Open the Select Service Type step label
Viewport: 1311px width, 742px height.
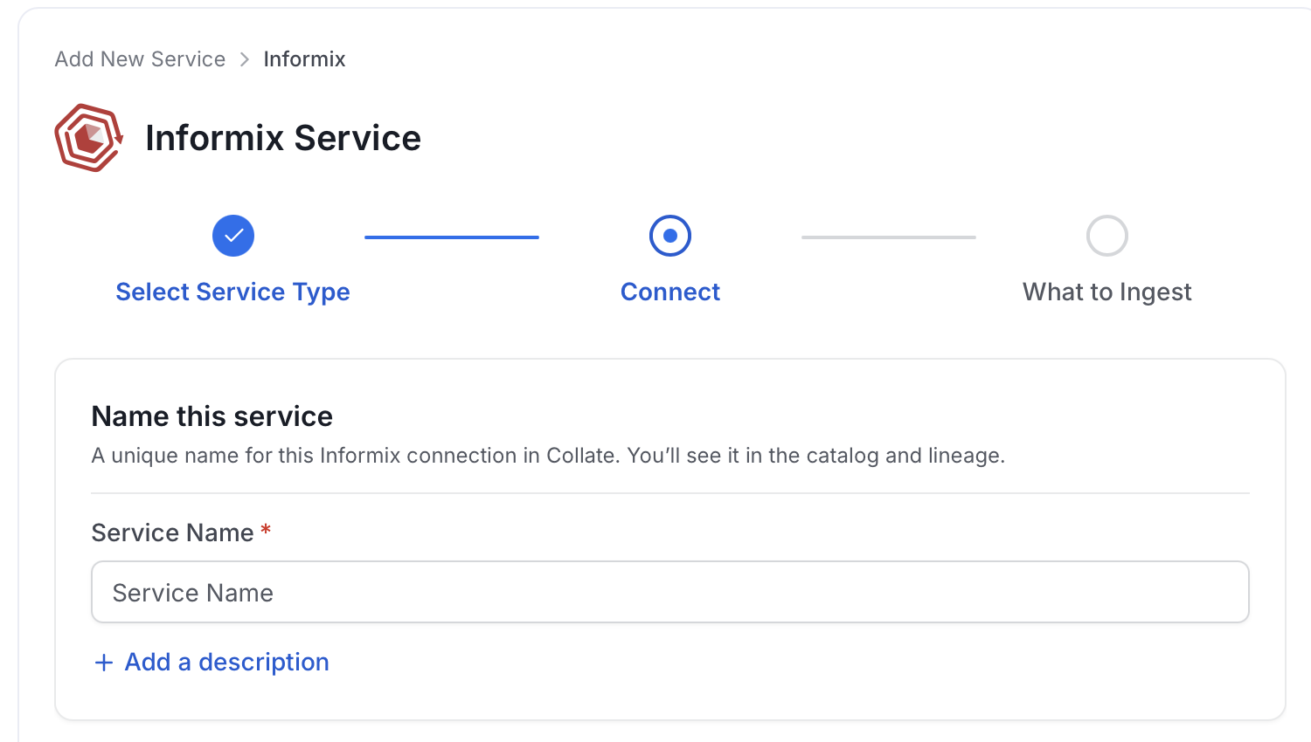coord(232,292)
